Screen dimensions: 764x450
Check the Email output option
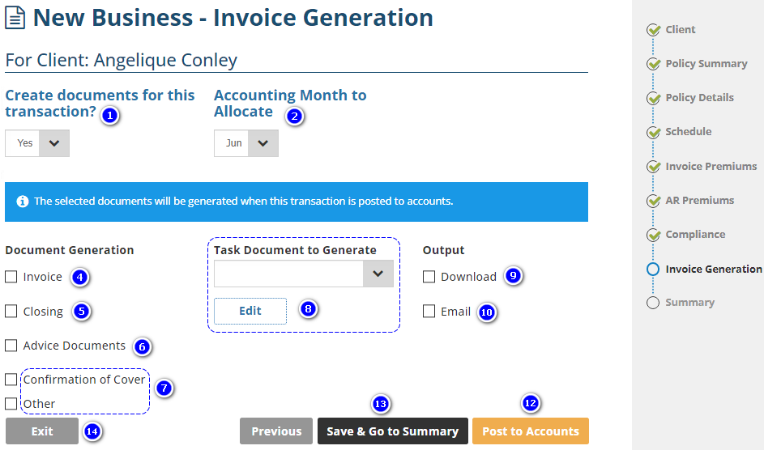429,311
